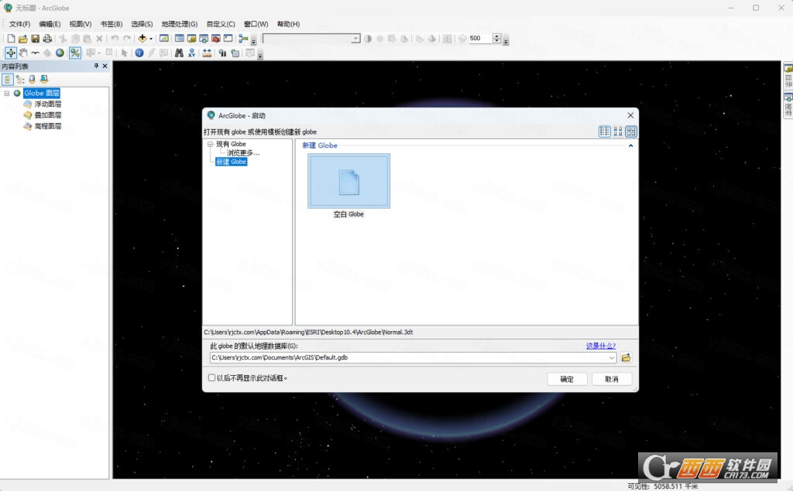Select the Globe 图层 tree item
Viewport: 793px width, 491px height.
tap(42, 93)
